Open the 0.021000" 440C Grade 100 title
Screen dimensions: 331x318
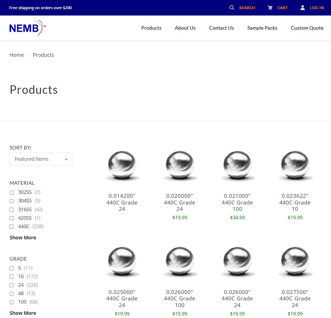(237, 202)
